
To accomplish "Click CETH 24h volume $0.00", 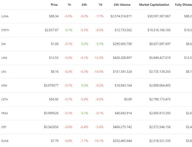I will pos(128,99).
